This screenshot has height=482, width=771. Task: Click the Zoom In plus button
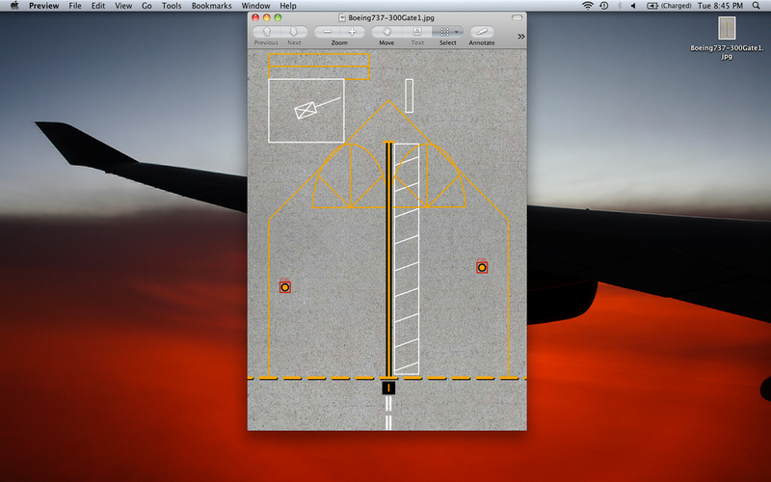click(351, 32)
